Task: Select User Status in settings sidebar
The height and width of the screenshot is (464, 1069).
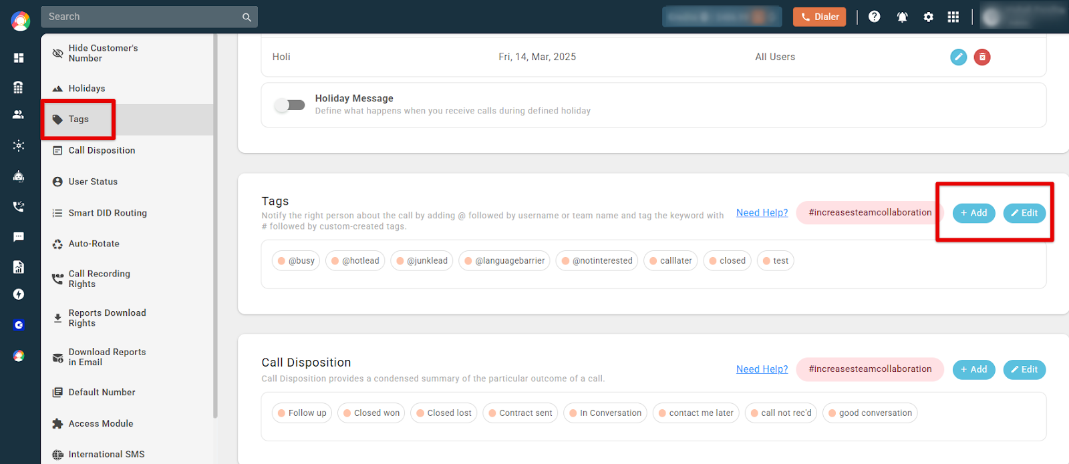Action: tap(127, 182)
